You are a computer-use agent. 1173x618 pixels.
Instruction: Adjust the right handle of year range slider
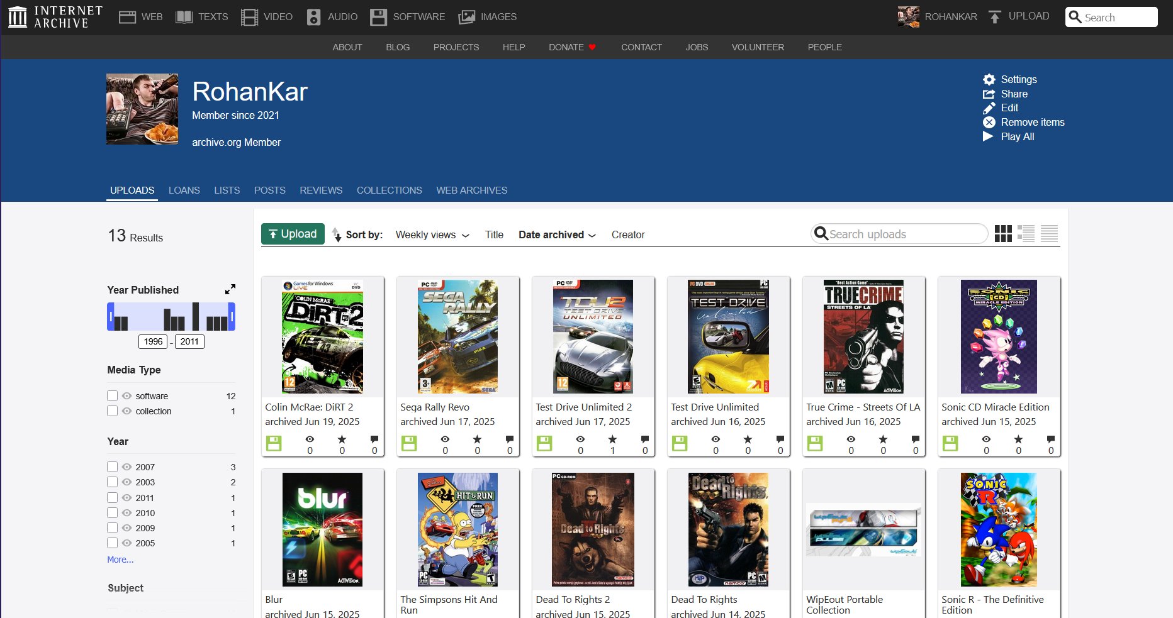[x=232, y=316]
